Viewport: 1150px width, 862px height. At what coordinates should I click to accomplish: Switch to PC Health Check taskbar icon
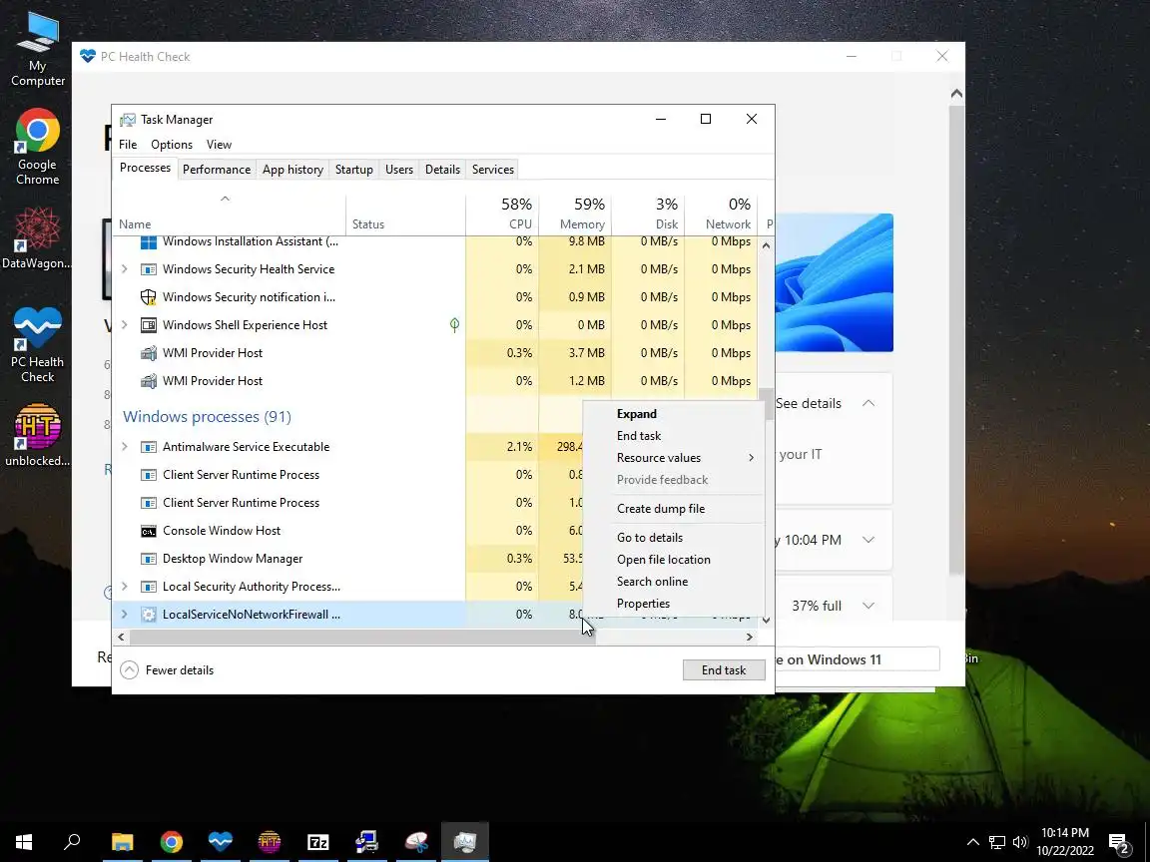220,841
